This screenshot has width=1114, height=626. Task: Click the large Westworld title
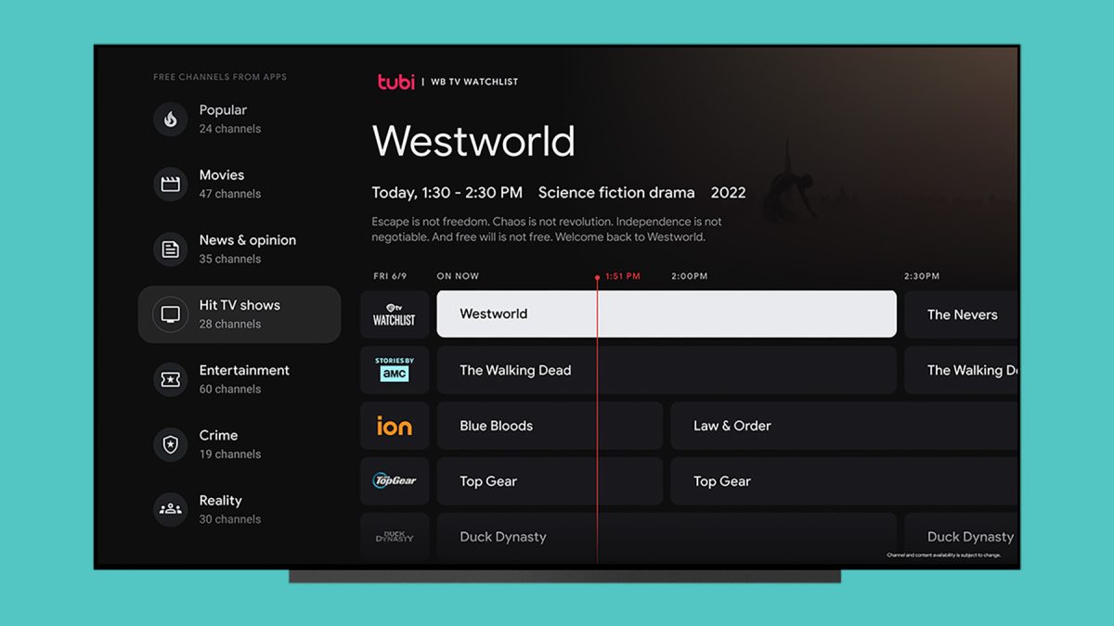tap(473, 141)
